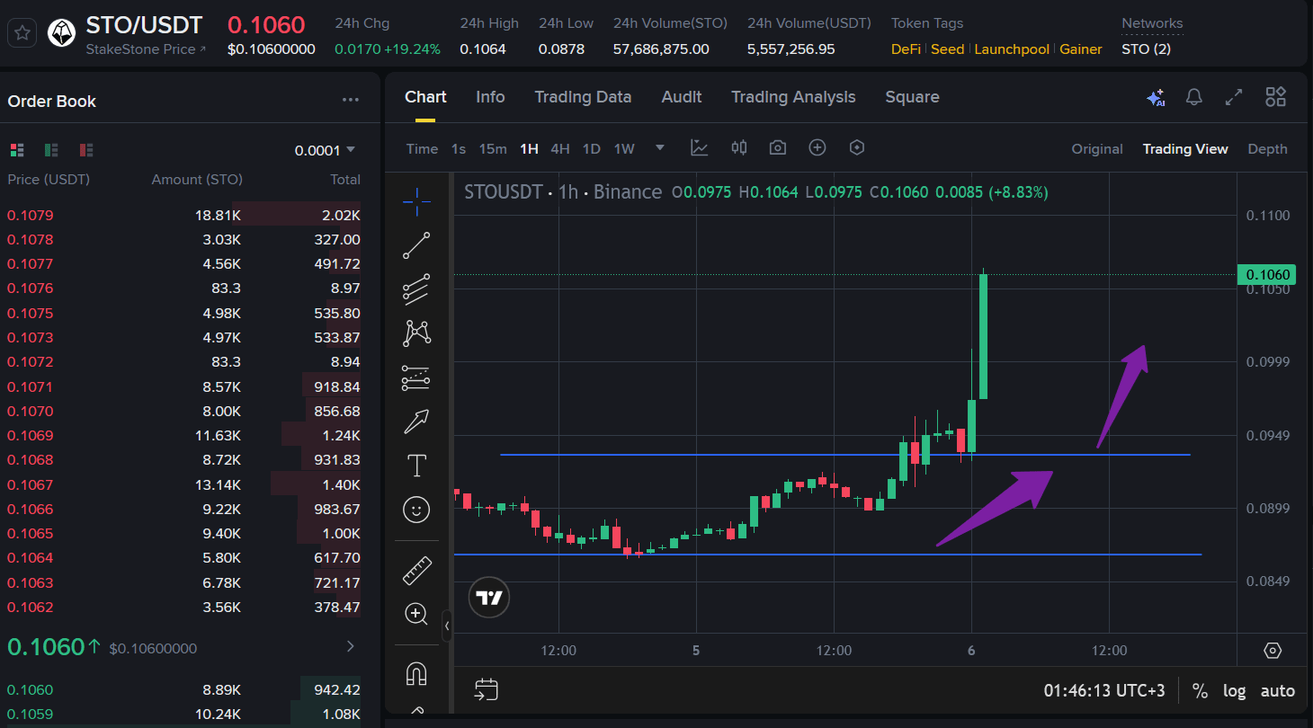Select the 4H interval

coord(560,149)
